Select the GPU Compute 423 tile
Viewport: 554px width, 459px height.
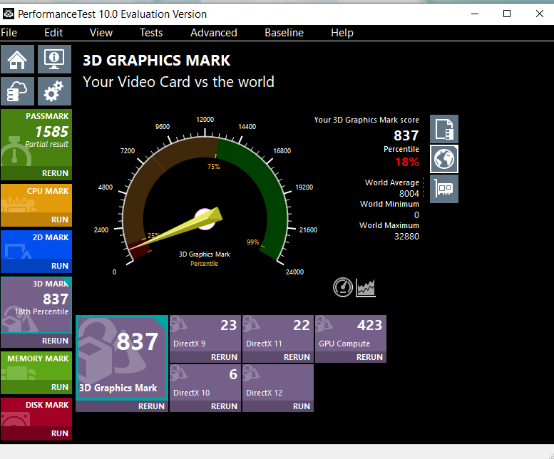click(x=351, y=334)
